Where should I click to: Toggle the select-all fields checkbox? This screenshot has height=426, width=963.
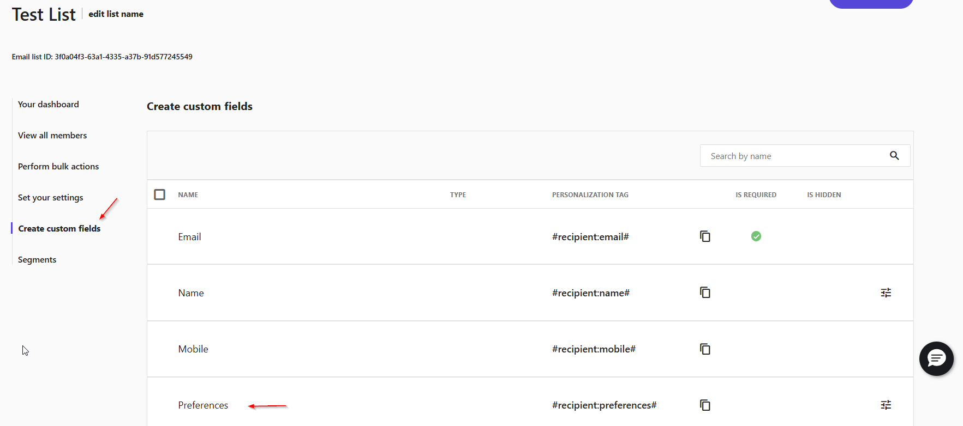(159, 194)
